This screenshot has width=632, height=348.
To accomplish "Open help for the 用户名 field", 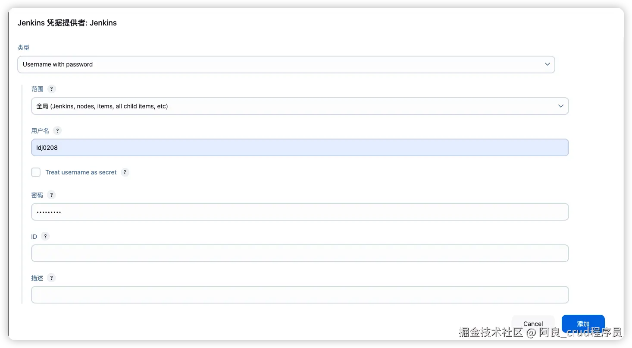I will point(57,130).
